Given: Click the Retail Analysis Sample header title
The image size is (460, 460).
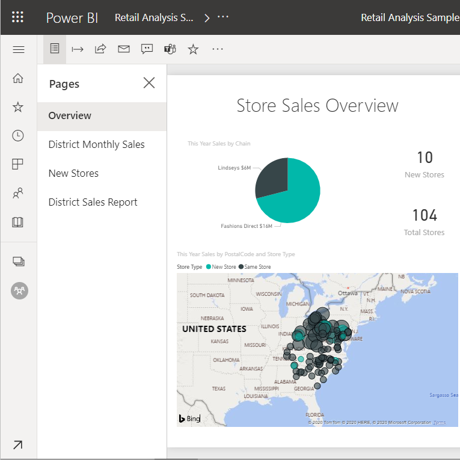Looking at the screenshot, I should pos(410,17).
